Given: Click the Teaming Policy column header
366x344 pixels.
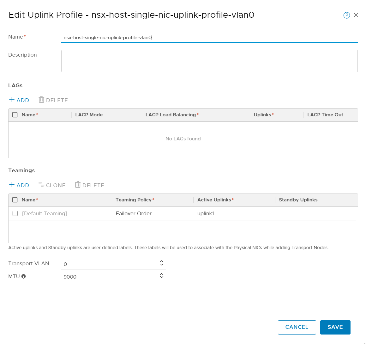Looking at the screenshot, I should [134, 200].
